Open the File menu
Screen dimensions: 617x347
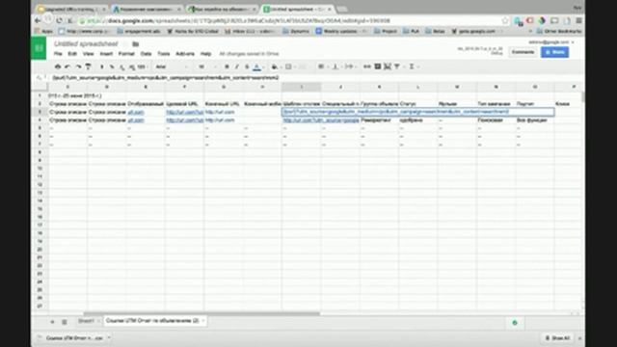[58, 54]
